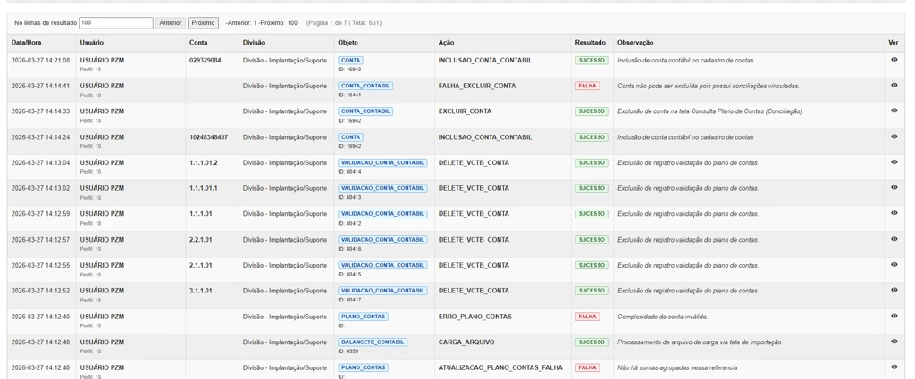Click FALHA badge on the FALHA_EXCLUIR_CONTA row

pos(587,86)
